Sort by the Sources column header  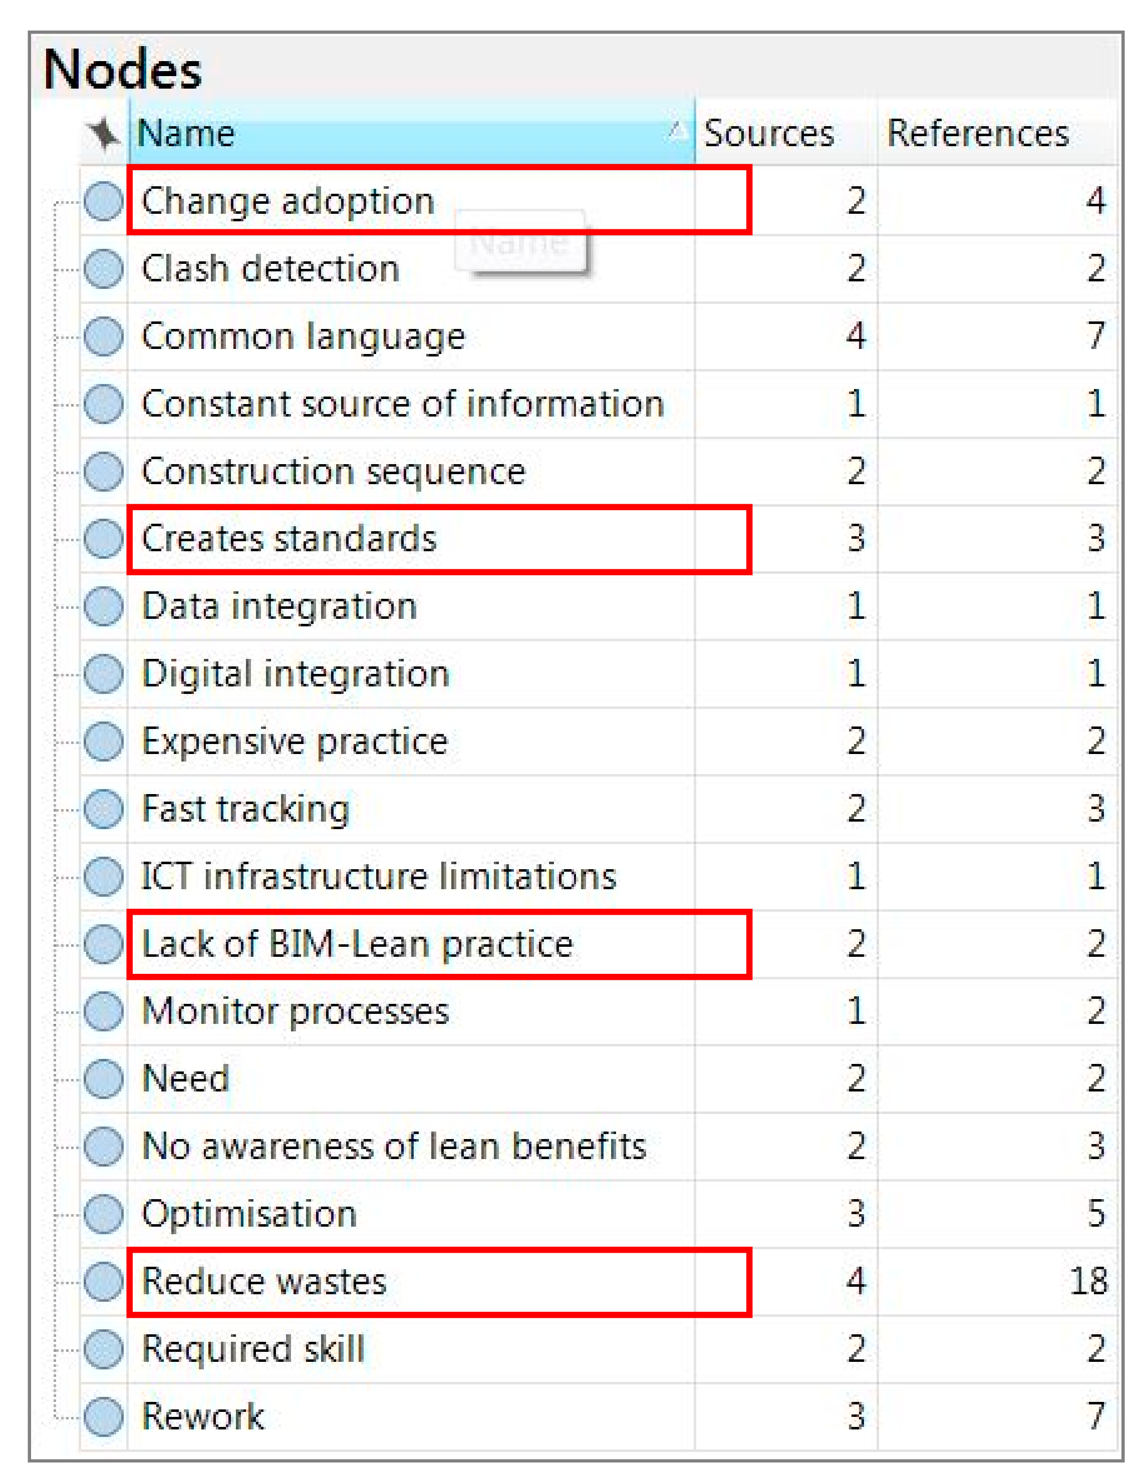(x=768, y=133)
